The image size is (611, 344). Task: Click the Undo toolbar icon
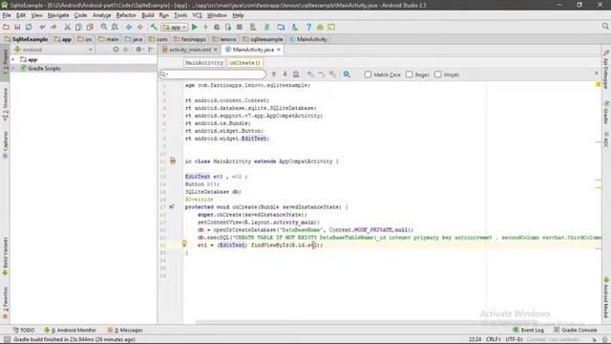point(42,28)
